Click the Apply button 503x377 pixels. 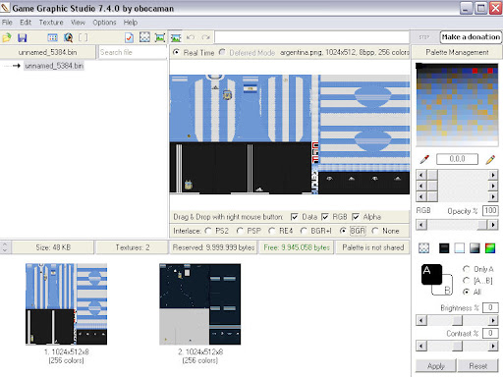pos(435,366)
